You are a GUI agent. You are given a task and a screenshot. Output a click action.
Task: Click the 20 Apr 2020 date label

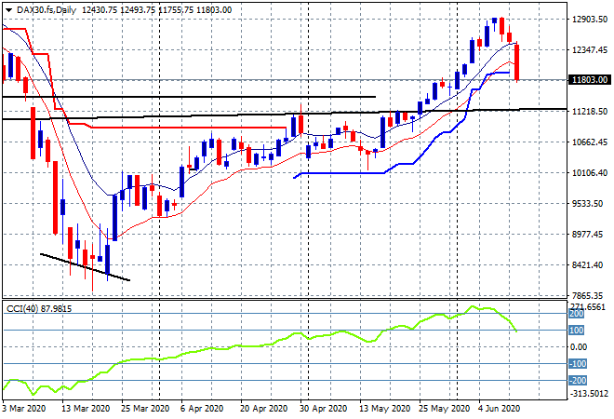click(x=263, y=409)
